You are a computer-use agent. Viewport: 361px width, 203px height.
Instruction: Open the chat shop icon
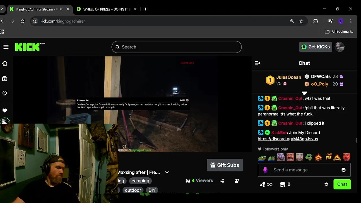pyautogui.click(x=282, y=184)
